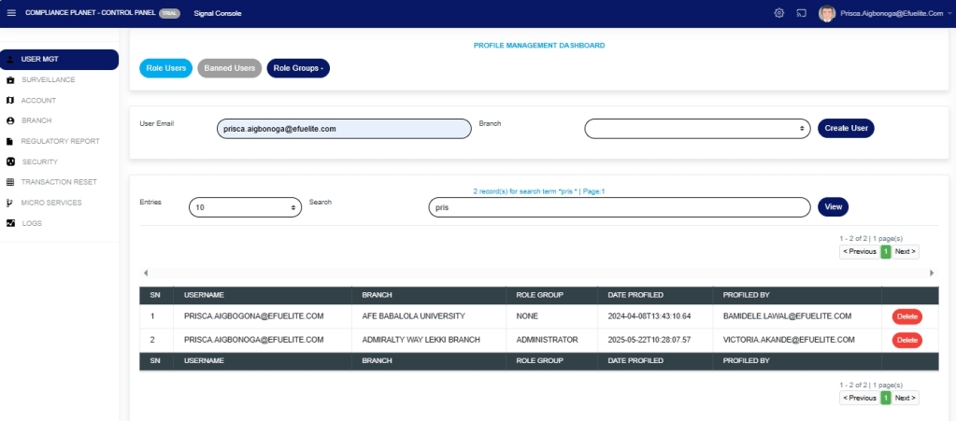
Task: Go to Security section in sidebar
Action: (40, 161)
